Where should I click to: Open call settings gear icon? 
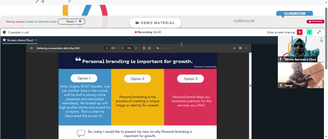(x=4, y=32)
